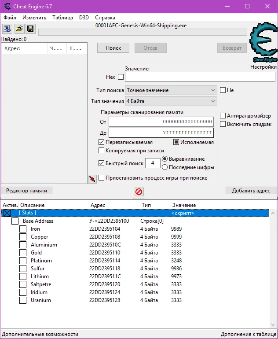Toggle the Platinum row checkbox
The image size is (278, 339).
[x=23, y=261]
